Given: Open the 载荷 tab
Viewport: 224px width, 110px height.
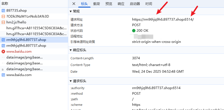Looking at the screenshot, I should pos(97,4).
